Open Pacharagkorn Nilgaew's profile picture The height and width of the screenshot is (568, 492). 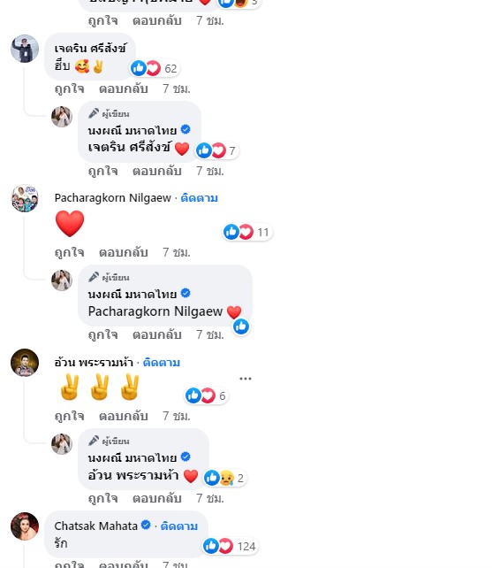point(25,198)
